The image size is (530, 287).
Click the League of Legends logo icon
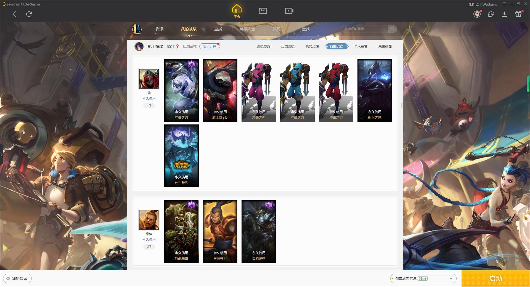click(137, 29)
